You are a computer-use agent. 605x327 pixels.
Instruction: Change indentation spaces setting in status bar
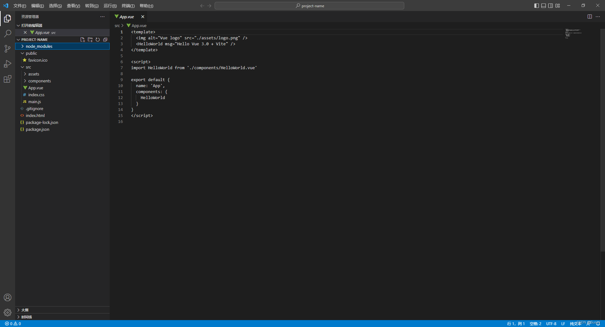pos(535,324)
